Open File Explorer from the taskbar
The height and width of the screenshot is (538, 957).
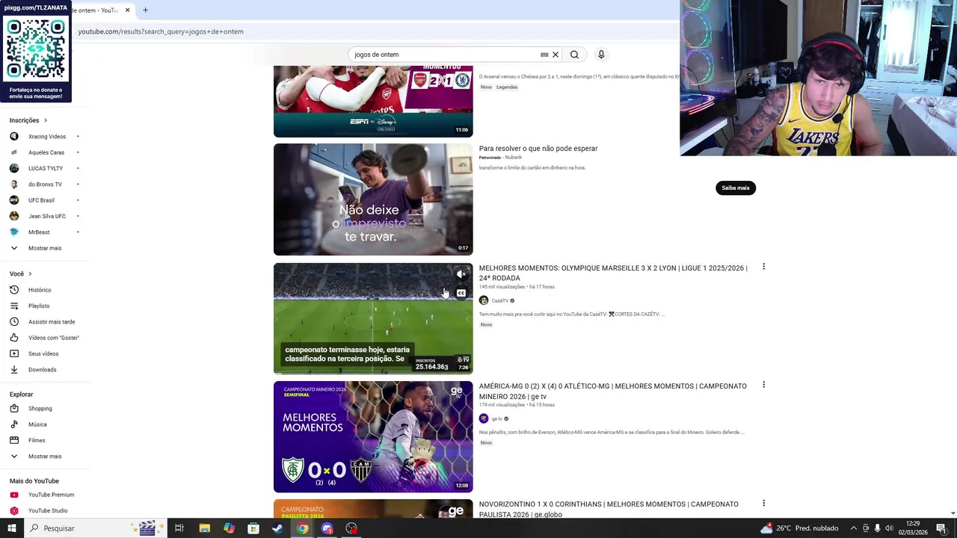[x=204, y=528]
